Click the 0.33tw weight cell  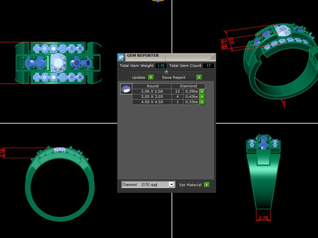click(191, 102)
